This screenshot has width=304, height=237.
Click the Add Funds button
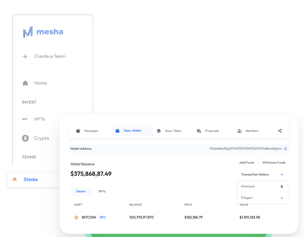[247, 162]
